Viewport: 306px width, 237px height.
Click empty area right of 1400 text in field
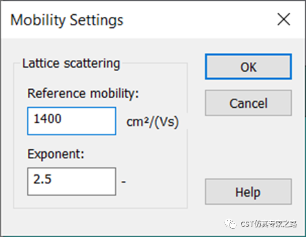[x=89, y=121]
